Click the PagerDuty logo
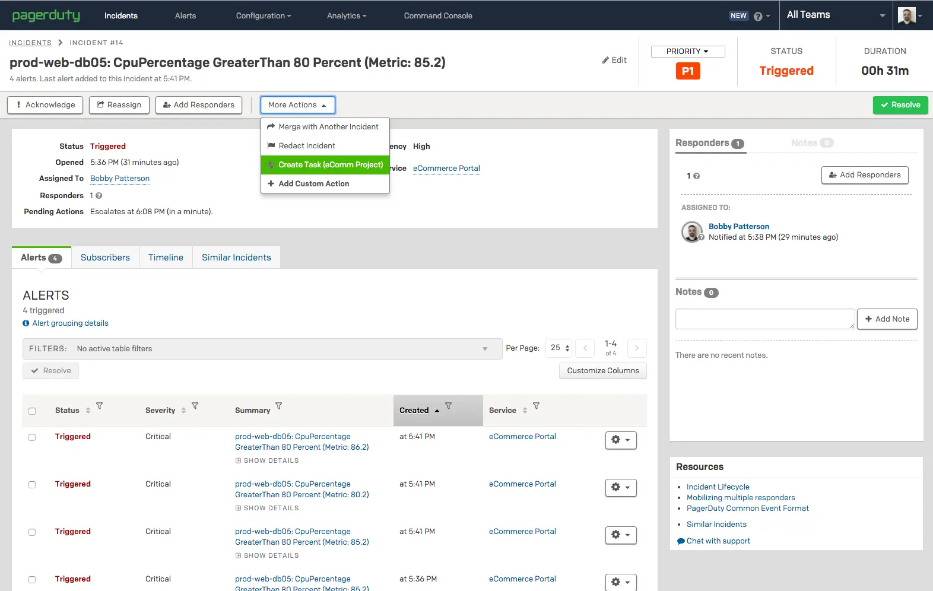The height and width of the screenshot is (591, 933). click(46, 15)
